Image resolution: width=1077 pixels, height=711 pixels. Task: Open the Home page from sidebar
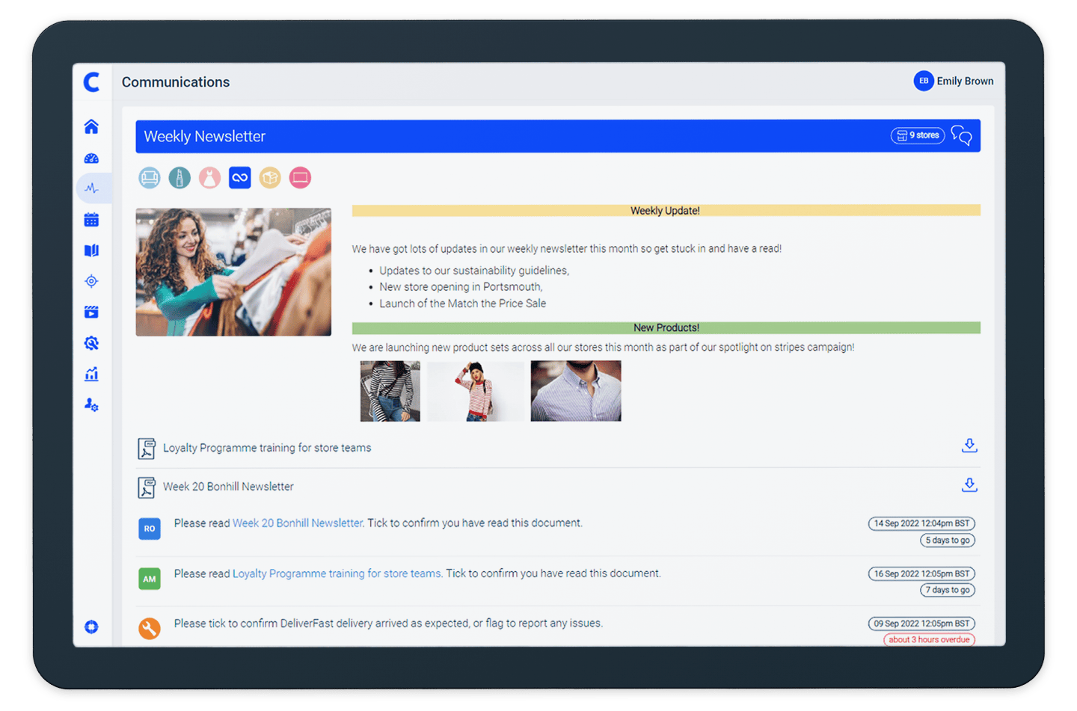[x=91, y=126]
